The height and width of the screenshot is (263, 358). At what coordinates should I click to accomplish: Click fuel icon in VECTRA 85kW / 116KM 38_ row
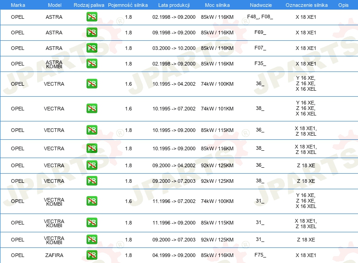(92, 148)
